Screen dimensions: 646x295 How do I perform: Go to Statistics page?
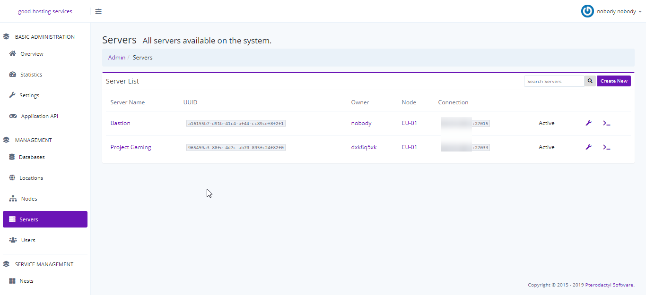coord(31,75)
